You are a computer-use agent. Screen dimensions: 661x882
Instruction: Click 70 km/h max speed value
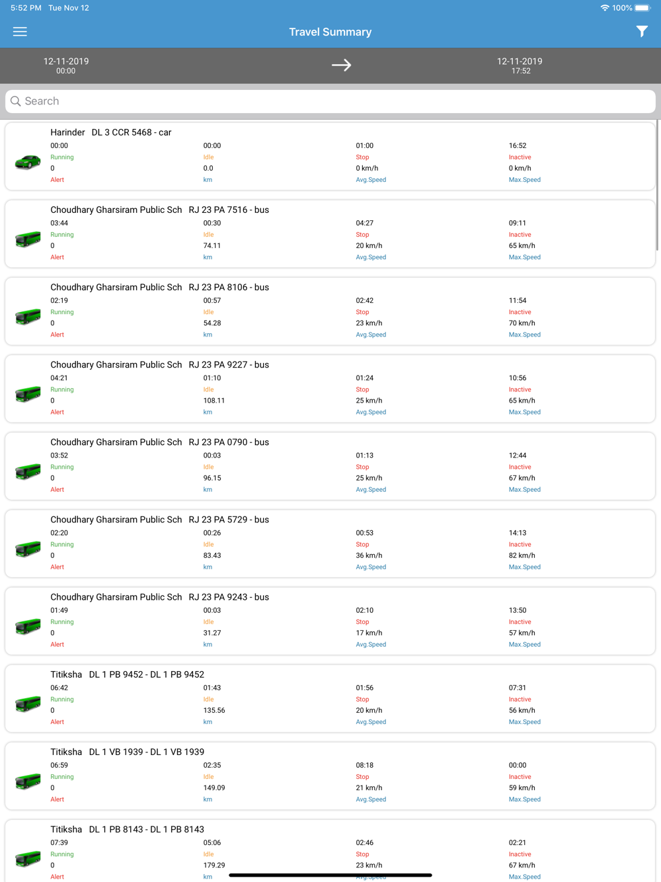tap(522, 323)
